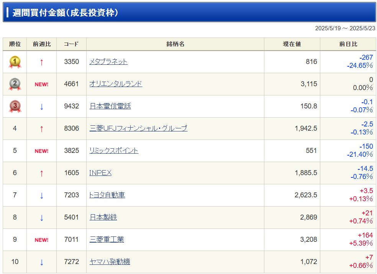Click the 前日比 column header
The height and width of the screenshot is (274, 377).
pos(348,44)
